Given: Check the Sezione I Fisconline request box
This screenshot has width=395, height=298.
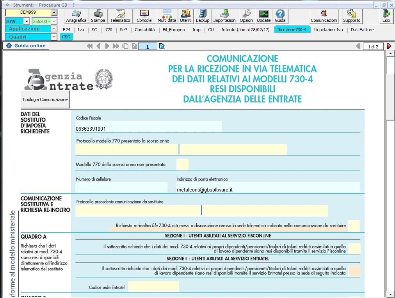Looking at the screenshot, I should click(355, 248).
